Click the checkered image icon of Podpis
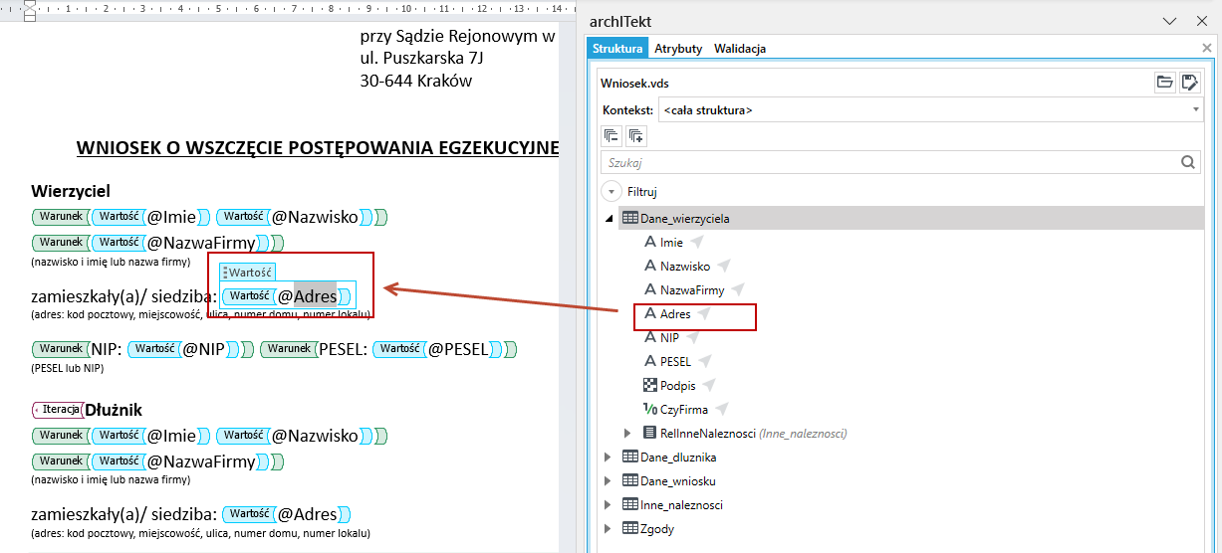 pos(650,385)
